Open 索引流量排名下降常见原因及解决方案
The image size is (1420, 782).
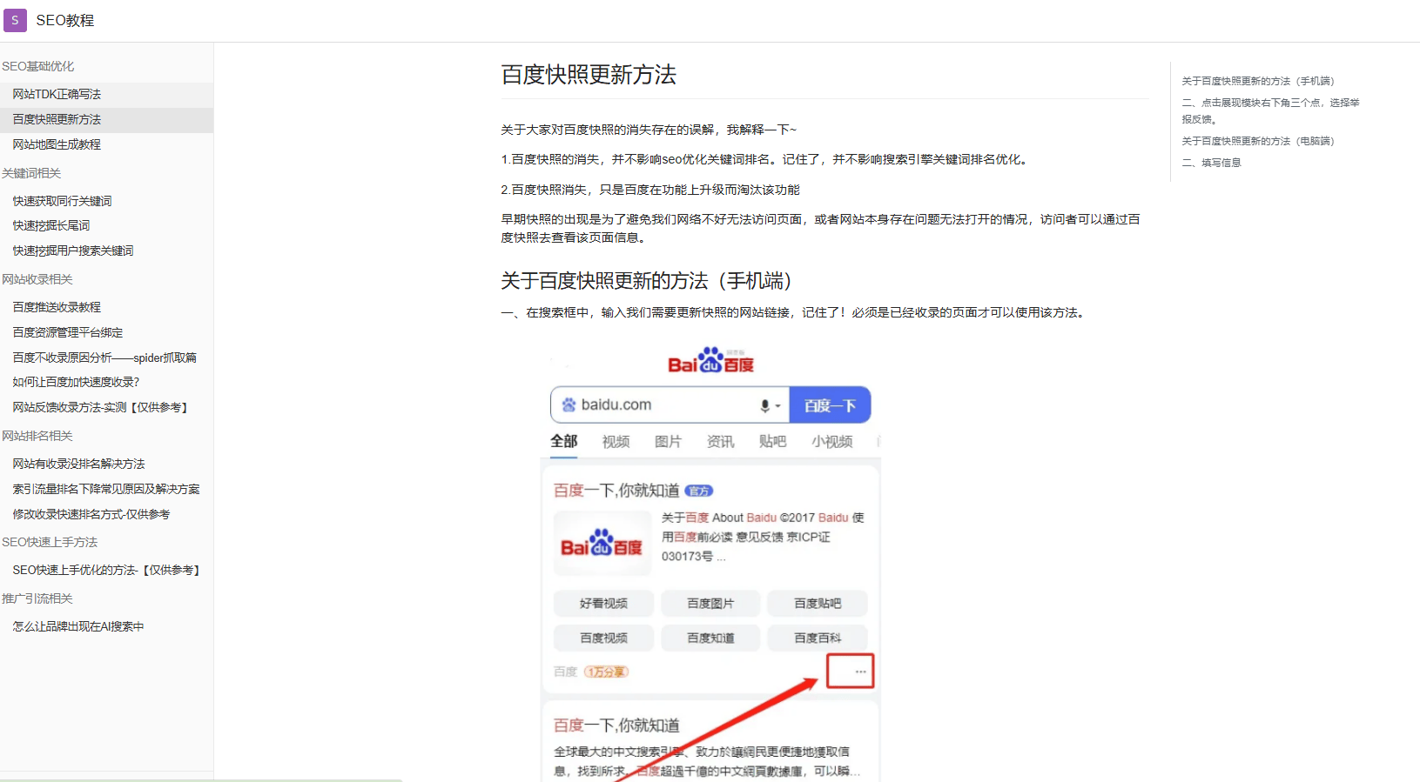click(106, 489)
